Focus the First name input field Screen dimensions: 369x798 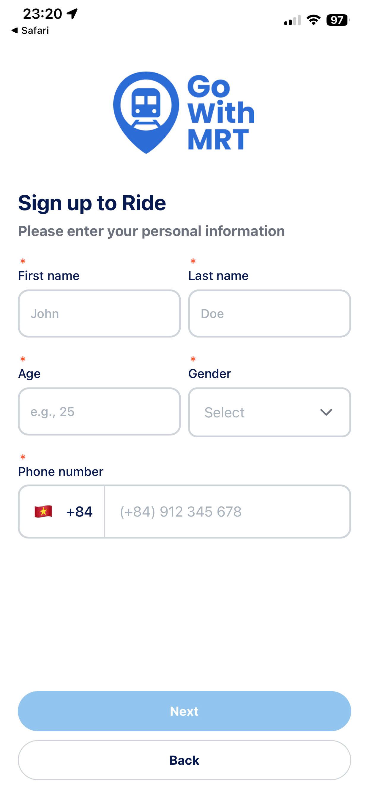(99, 313)
